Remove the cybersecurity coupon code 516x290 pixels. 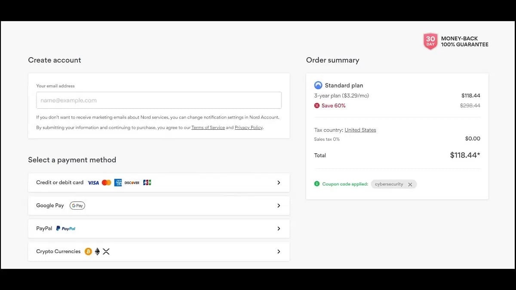click(410, 184)
